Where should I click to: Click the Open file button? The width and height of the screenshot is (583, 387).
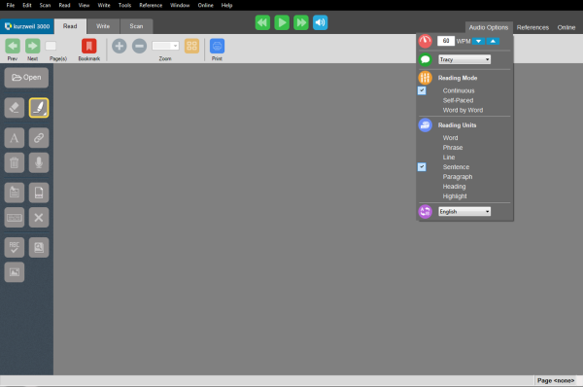coord(26,78)
